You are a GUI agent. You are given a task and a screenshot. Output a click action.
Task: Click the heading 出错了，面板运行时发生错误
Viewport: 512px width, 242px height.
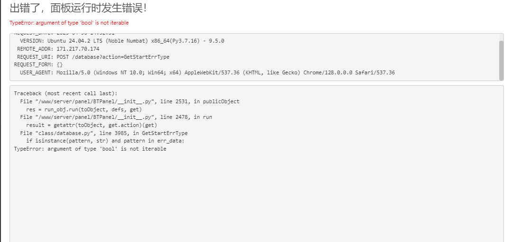[x=78, y=8]
